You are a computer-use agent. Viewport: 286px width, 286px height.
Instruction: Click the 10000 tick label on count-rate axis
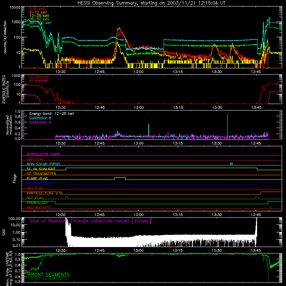[x=15, y=8]
